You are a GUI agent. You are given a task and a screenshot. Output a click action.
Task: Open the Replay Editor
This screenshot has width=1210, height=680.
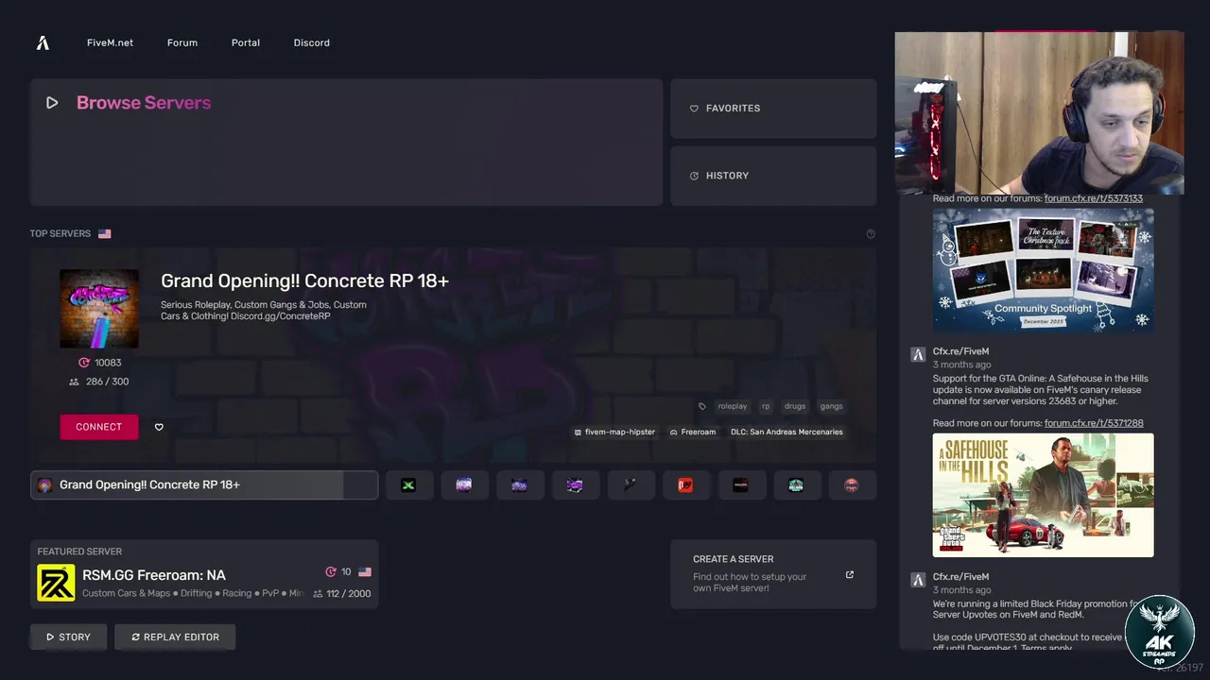click(175, 637)
